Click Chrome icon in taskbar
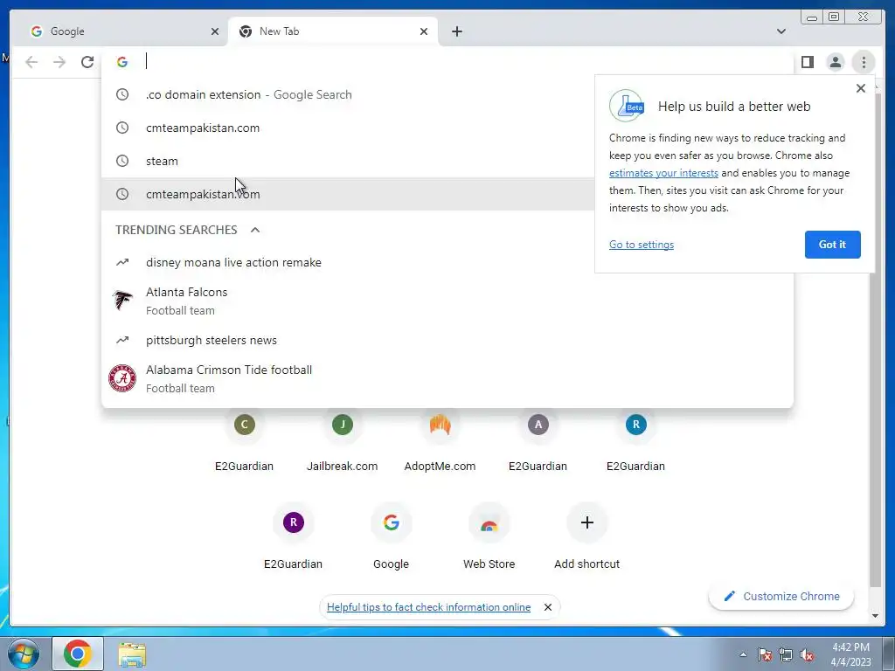The height and width of the screenshot is (671, 895). click(78, 654)
